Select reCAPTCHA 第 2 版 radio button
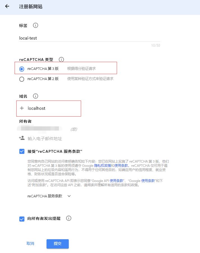200x253 pixels. 22,79
